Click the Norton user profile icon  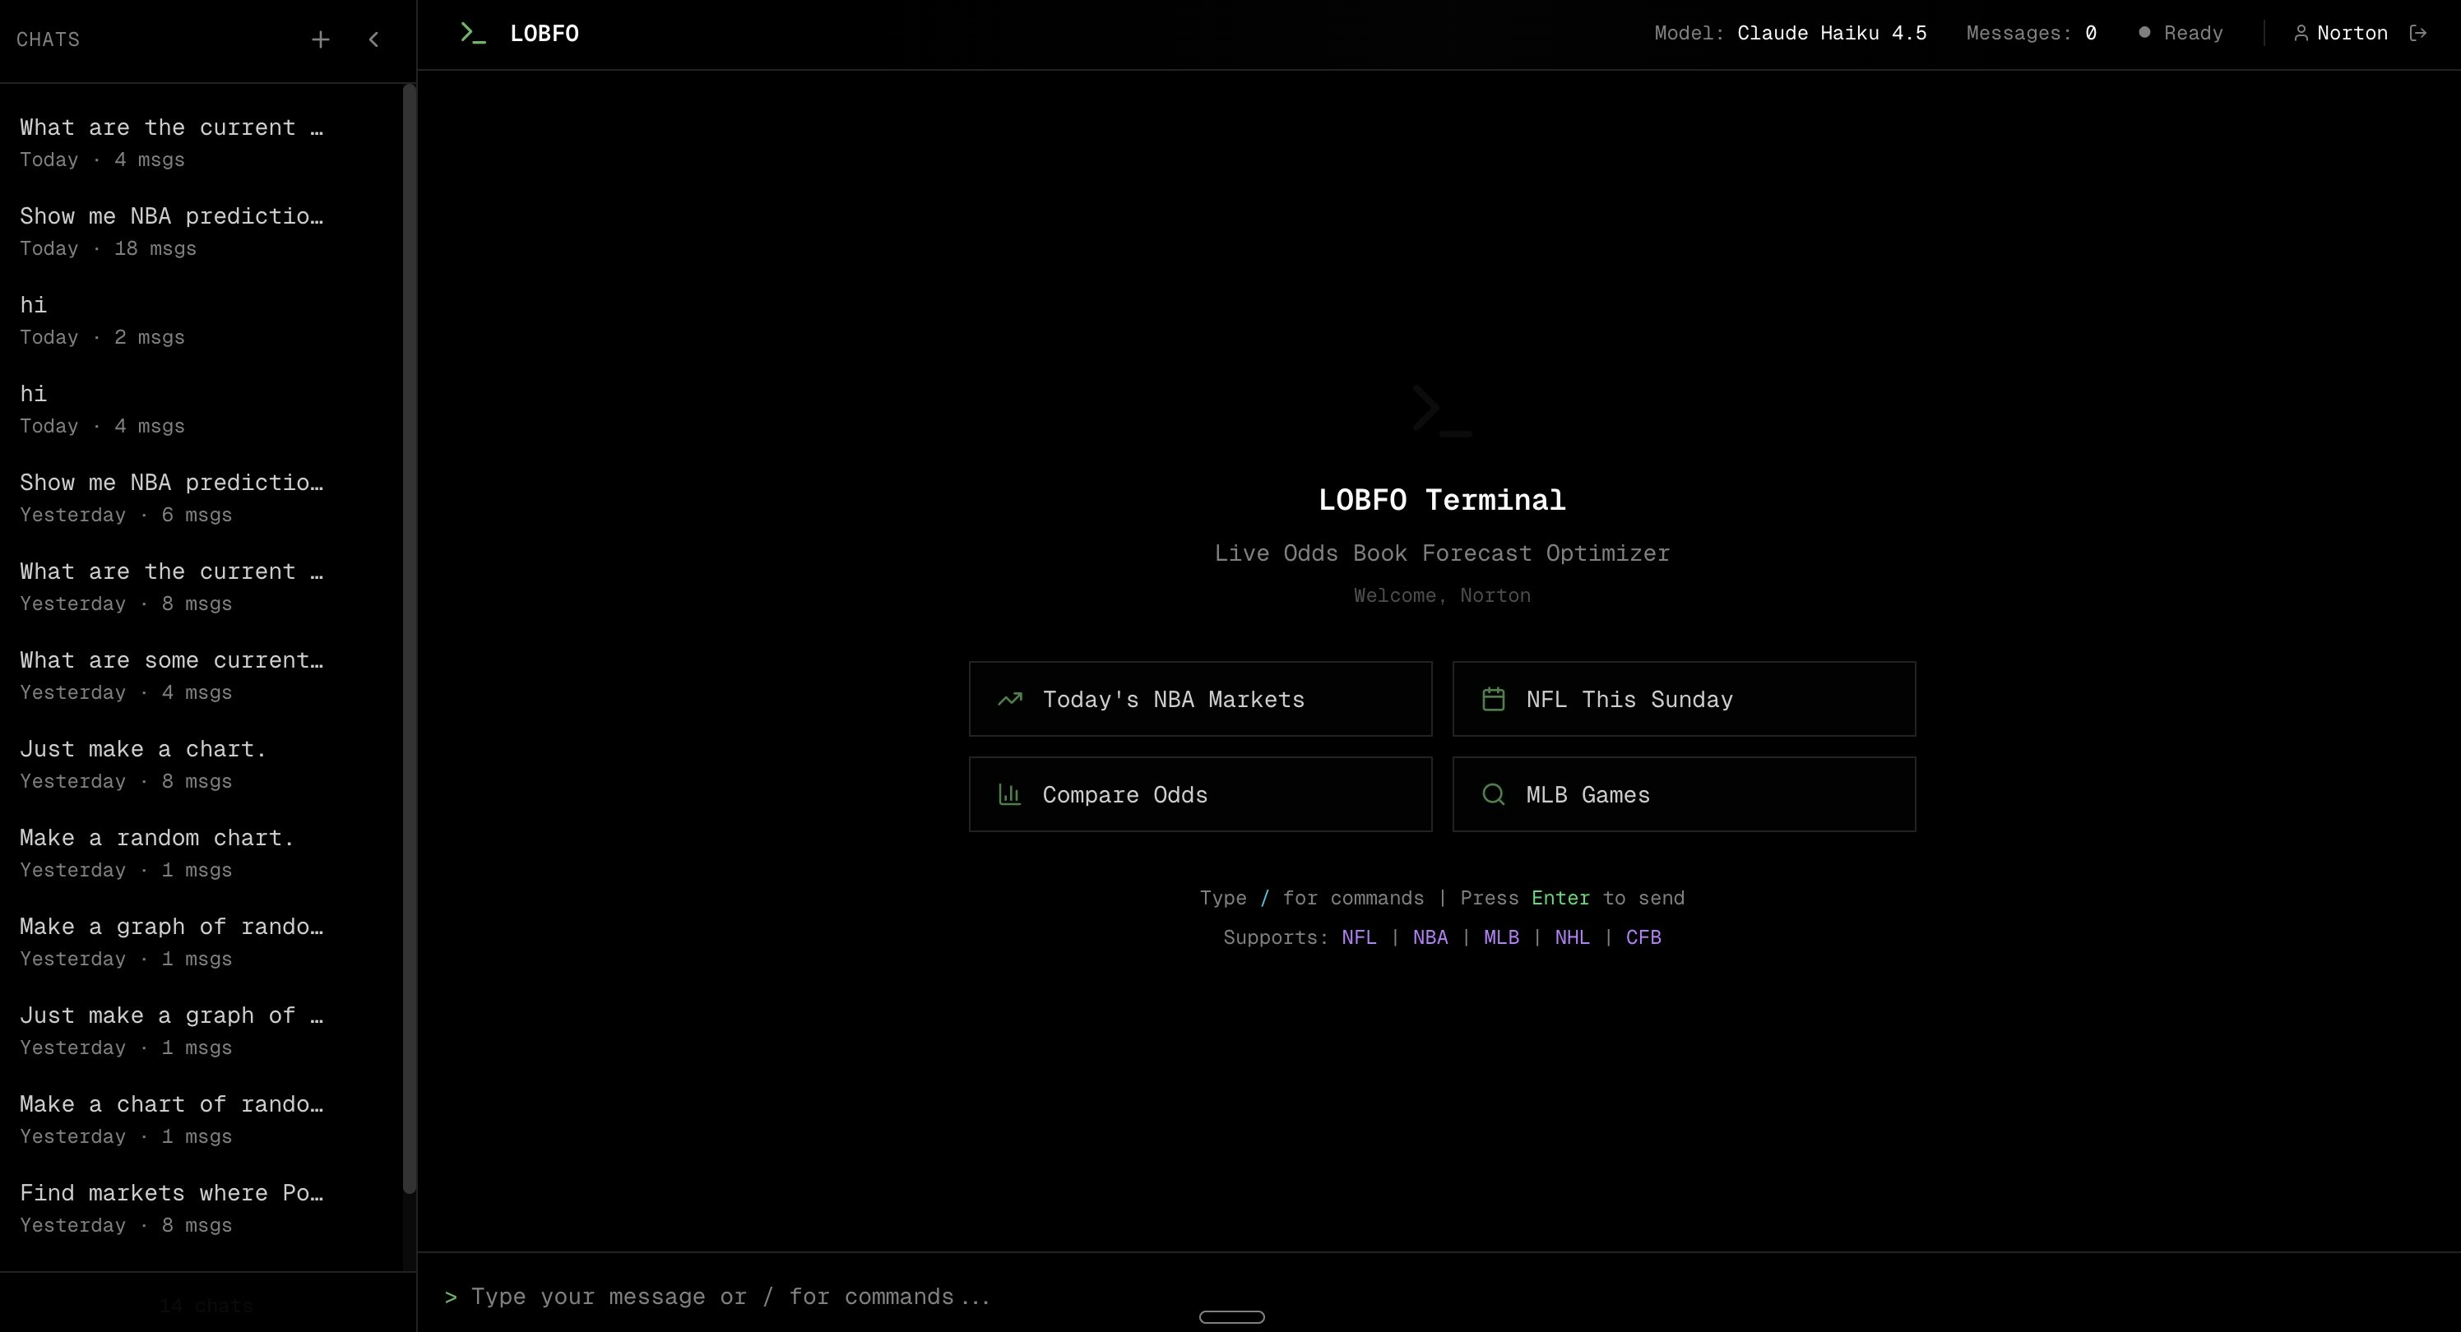[2301, 31]
